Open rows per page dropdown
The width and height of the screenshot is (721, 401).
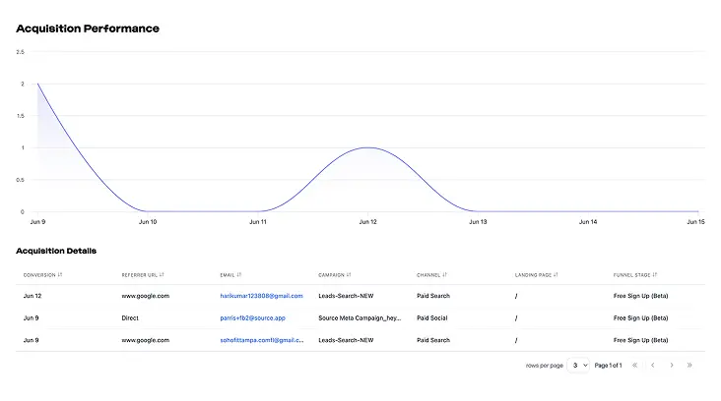tap(578, 366)
